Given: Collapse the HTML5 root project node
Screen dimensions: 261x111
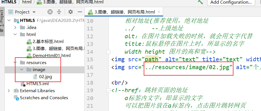Looking at the screenshot, I should click(9, 21).
